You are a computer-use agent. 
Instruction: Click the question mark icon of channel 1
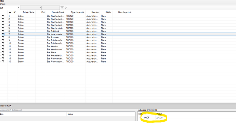[x=3, y=16]
